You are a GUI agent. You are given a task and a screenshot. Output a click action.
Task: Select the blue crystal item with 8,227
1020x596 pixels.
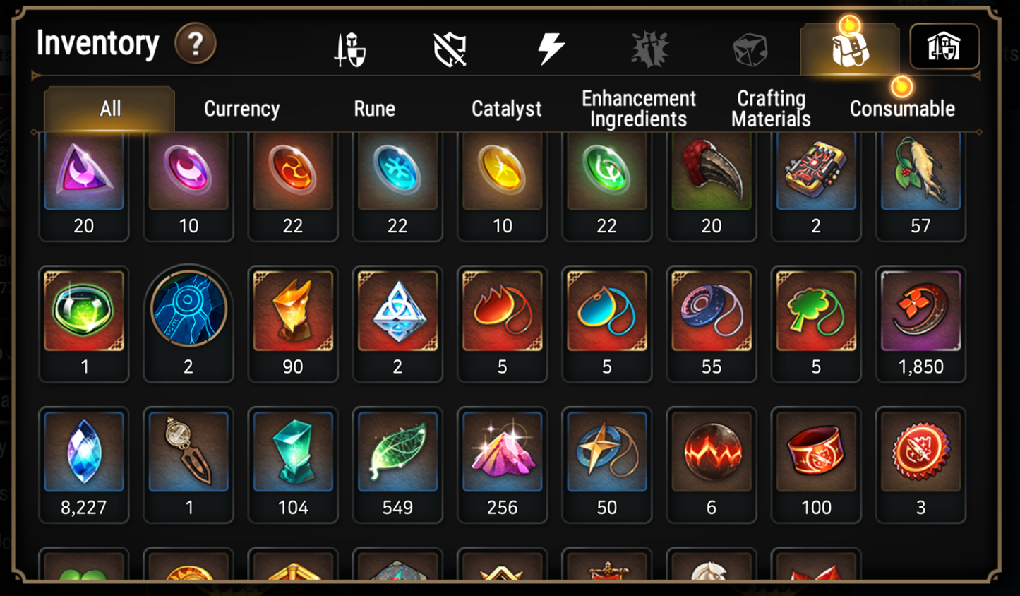[x=84, y=465]
